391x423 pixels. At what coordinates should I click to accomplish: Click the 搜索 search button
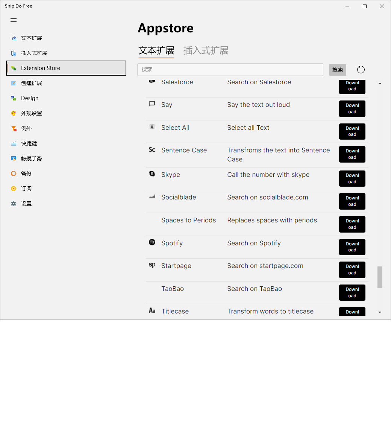pyautogui.click(x=337, y=70)
